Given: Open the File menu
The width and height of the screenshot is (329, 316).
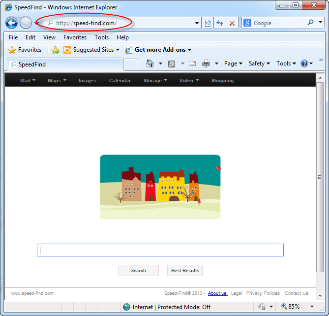Looking at the screenshot, I should tap(13, 37).
